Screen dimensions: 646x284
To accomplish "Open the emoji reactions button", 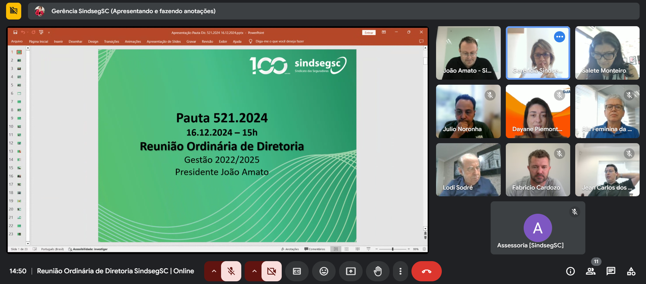I will point(324,271).
